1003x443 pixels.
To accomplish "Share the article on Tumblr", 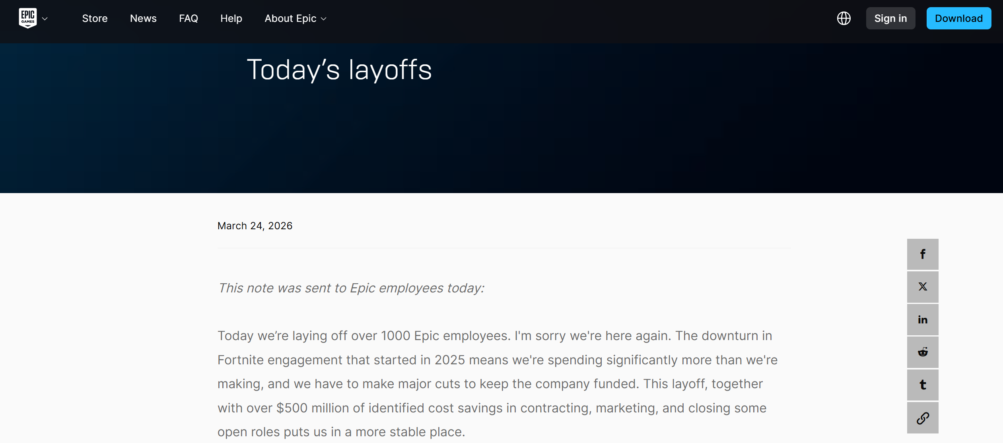I will 923,385.
